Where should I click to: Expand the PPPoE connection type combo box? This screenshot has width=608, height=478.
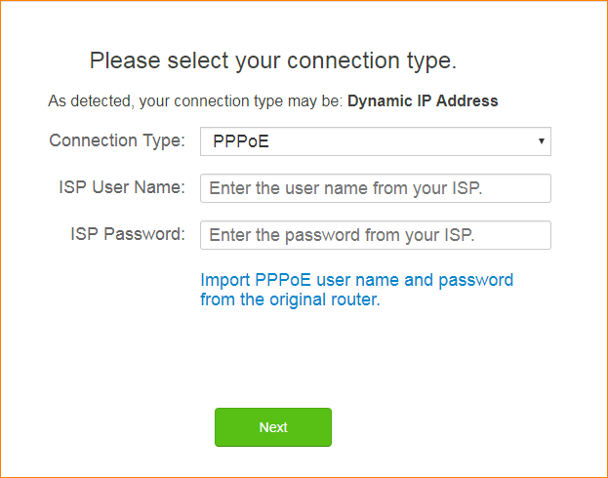pos(375,141)
